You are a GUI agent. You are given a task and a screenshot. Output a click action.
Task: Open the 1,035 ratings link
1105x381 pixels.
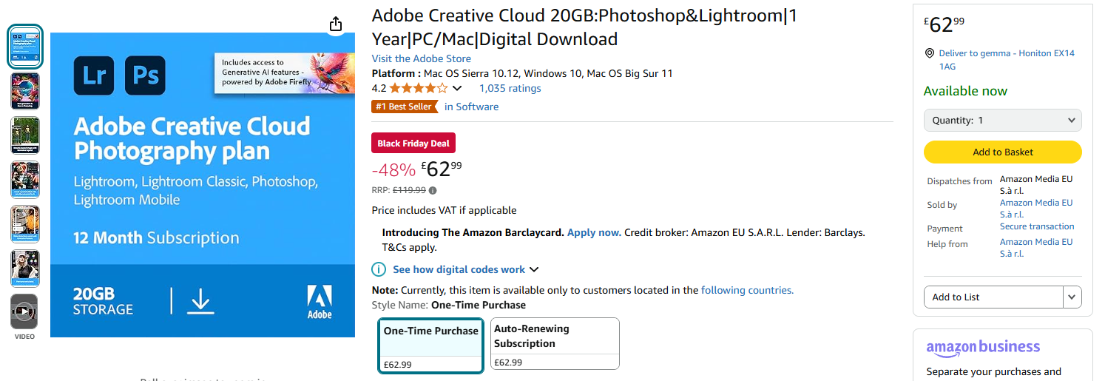(510, 88)
